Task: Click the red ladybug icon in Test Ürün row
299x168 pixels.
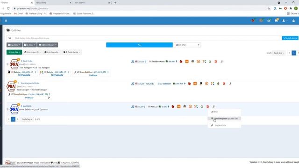Action: click(x=181, y=61)
